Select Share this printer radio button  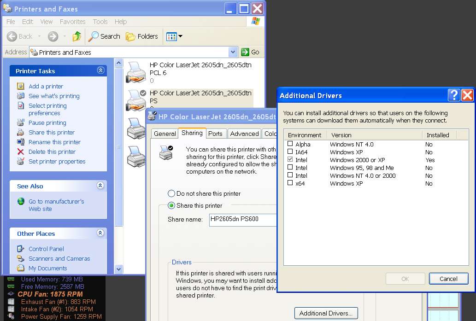pyautogui.click(x=171, y=206)
